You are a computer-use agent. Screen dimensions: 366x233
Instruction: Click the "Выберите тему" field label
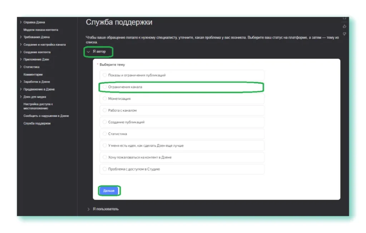pyautogui.click(x=112, y=64)
